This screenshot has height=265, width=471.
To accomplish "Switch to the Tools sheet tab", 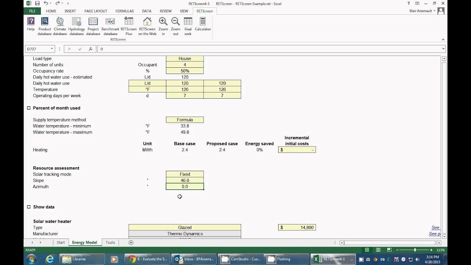I will click(110, 242).
